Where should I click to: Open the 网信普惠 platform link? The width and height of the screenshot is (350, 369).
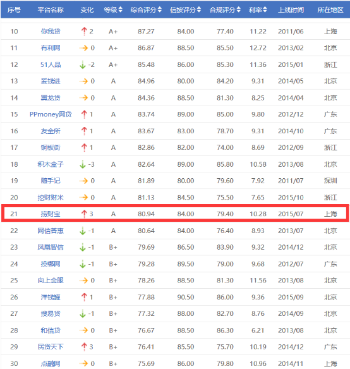51,231
